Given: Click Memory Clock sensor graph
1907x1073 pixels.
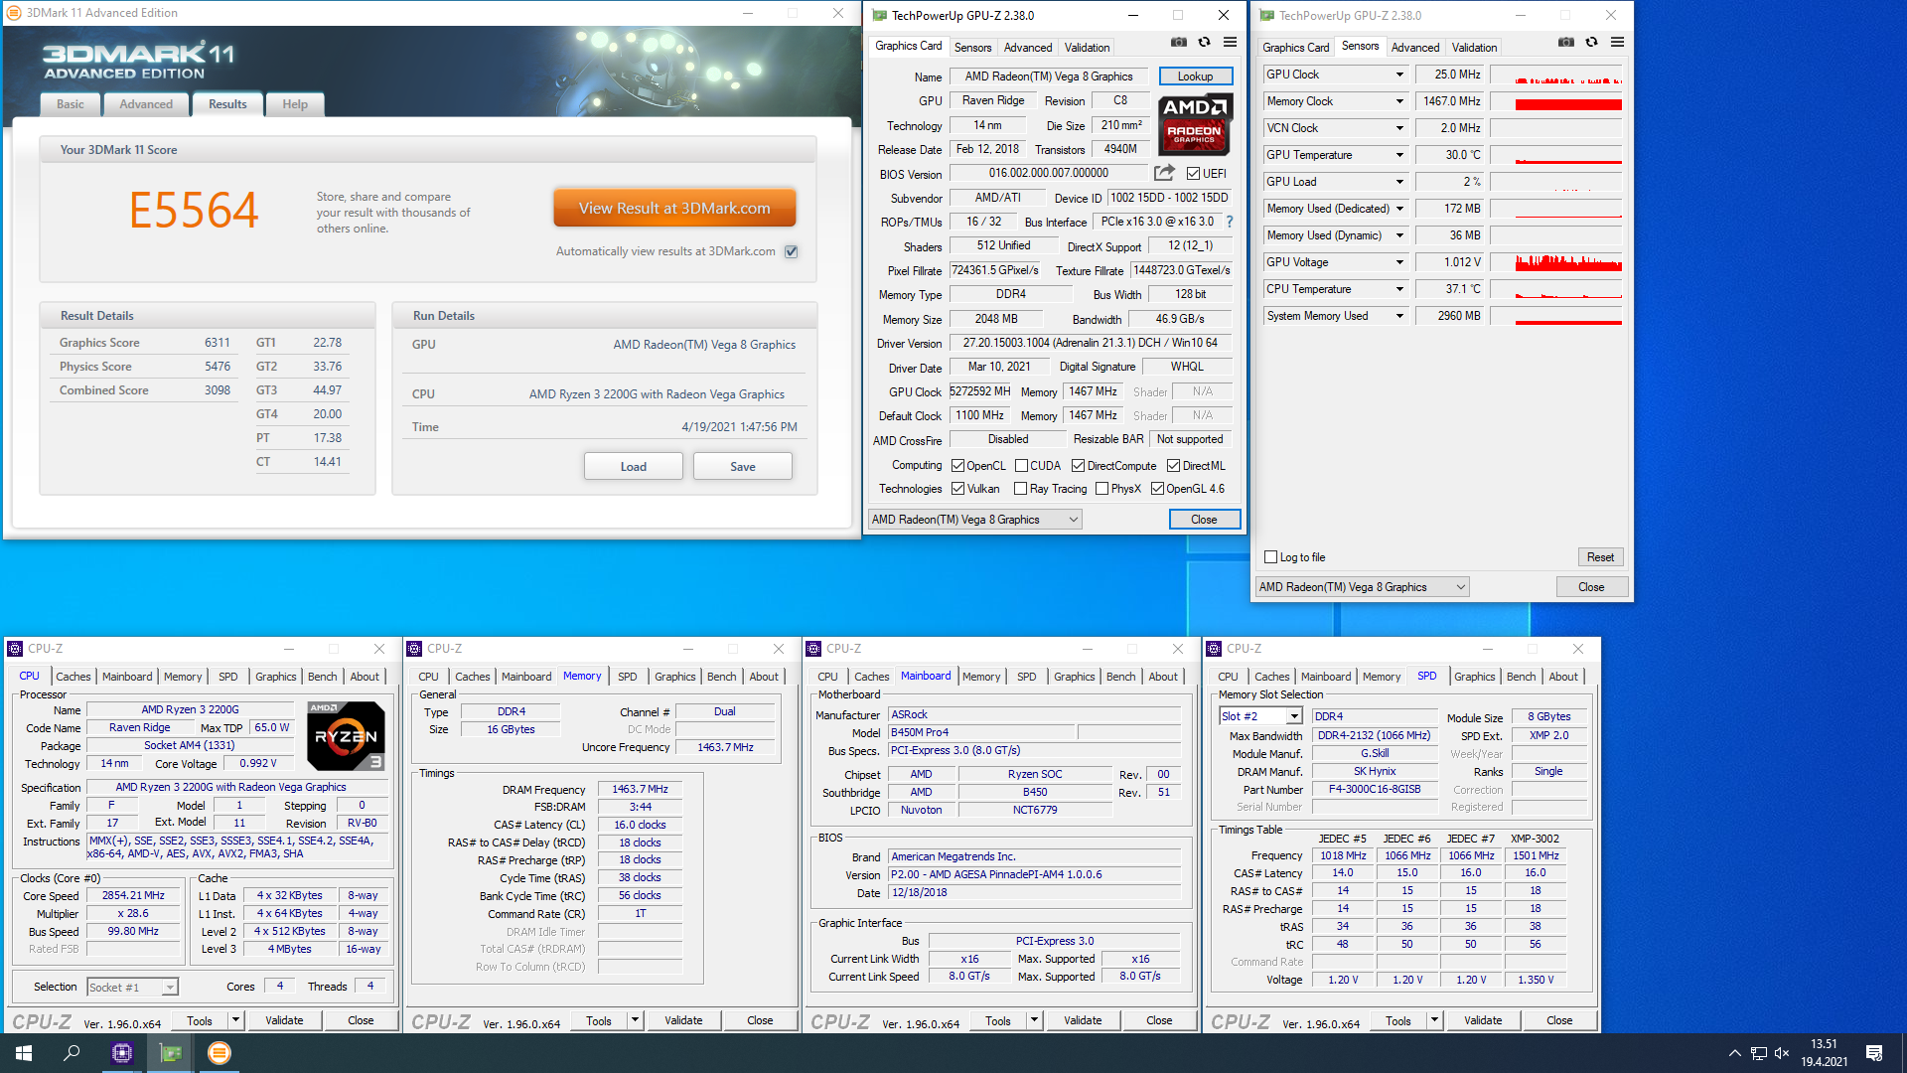Looking at the screenshot, I should click(1556, 101).
